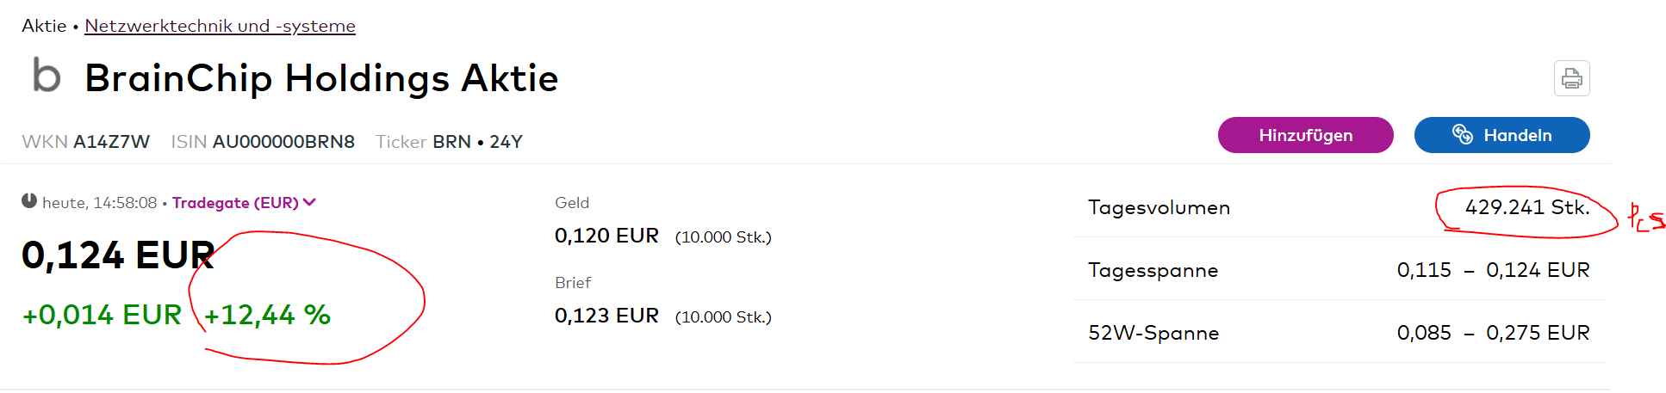Viewport: 1666px width, 393px height.
Task: Click the Tagesvolumen value 429.241 Stk.
Action: tap(1527, 207)
